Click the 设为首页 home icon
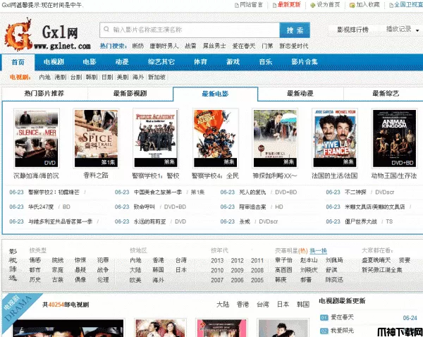 313,4
